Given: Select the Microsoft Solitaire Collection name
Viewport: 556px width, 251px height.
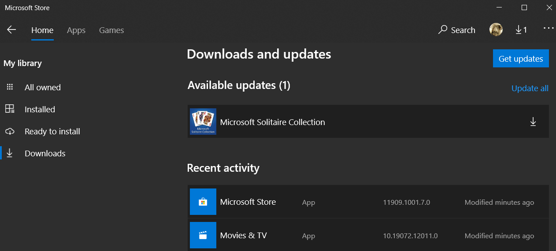Looking at the screenshot, I should [x=273, y=122].
